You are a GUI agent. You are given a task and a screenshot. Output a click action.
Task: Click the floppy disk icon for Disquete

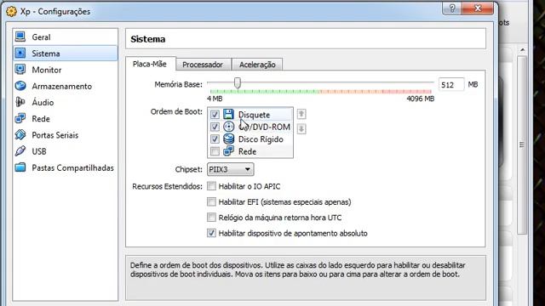pos(228,114)
